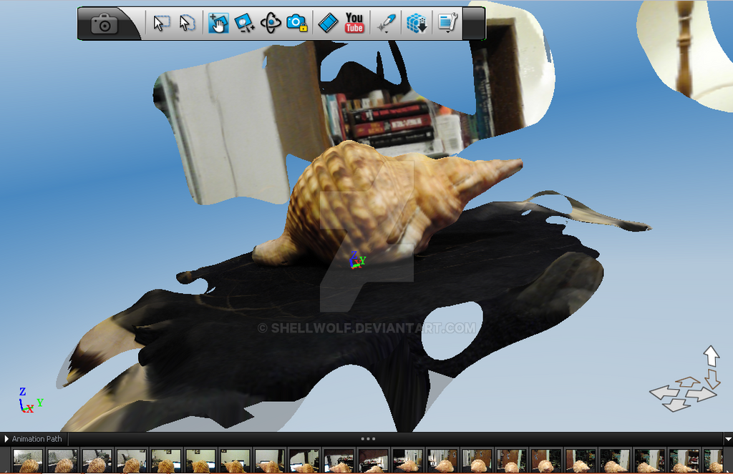
Task: Select the reference point dropper tool
Action: [387, 21]
